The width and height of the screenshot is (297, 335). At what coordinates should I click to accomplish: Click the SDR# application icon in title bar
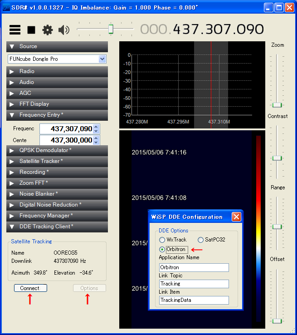(x=6, y=7)
